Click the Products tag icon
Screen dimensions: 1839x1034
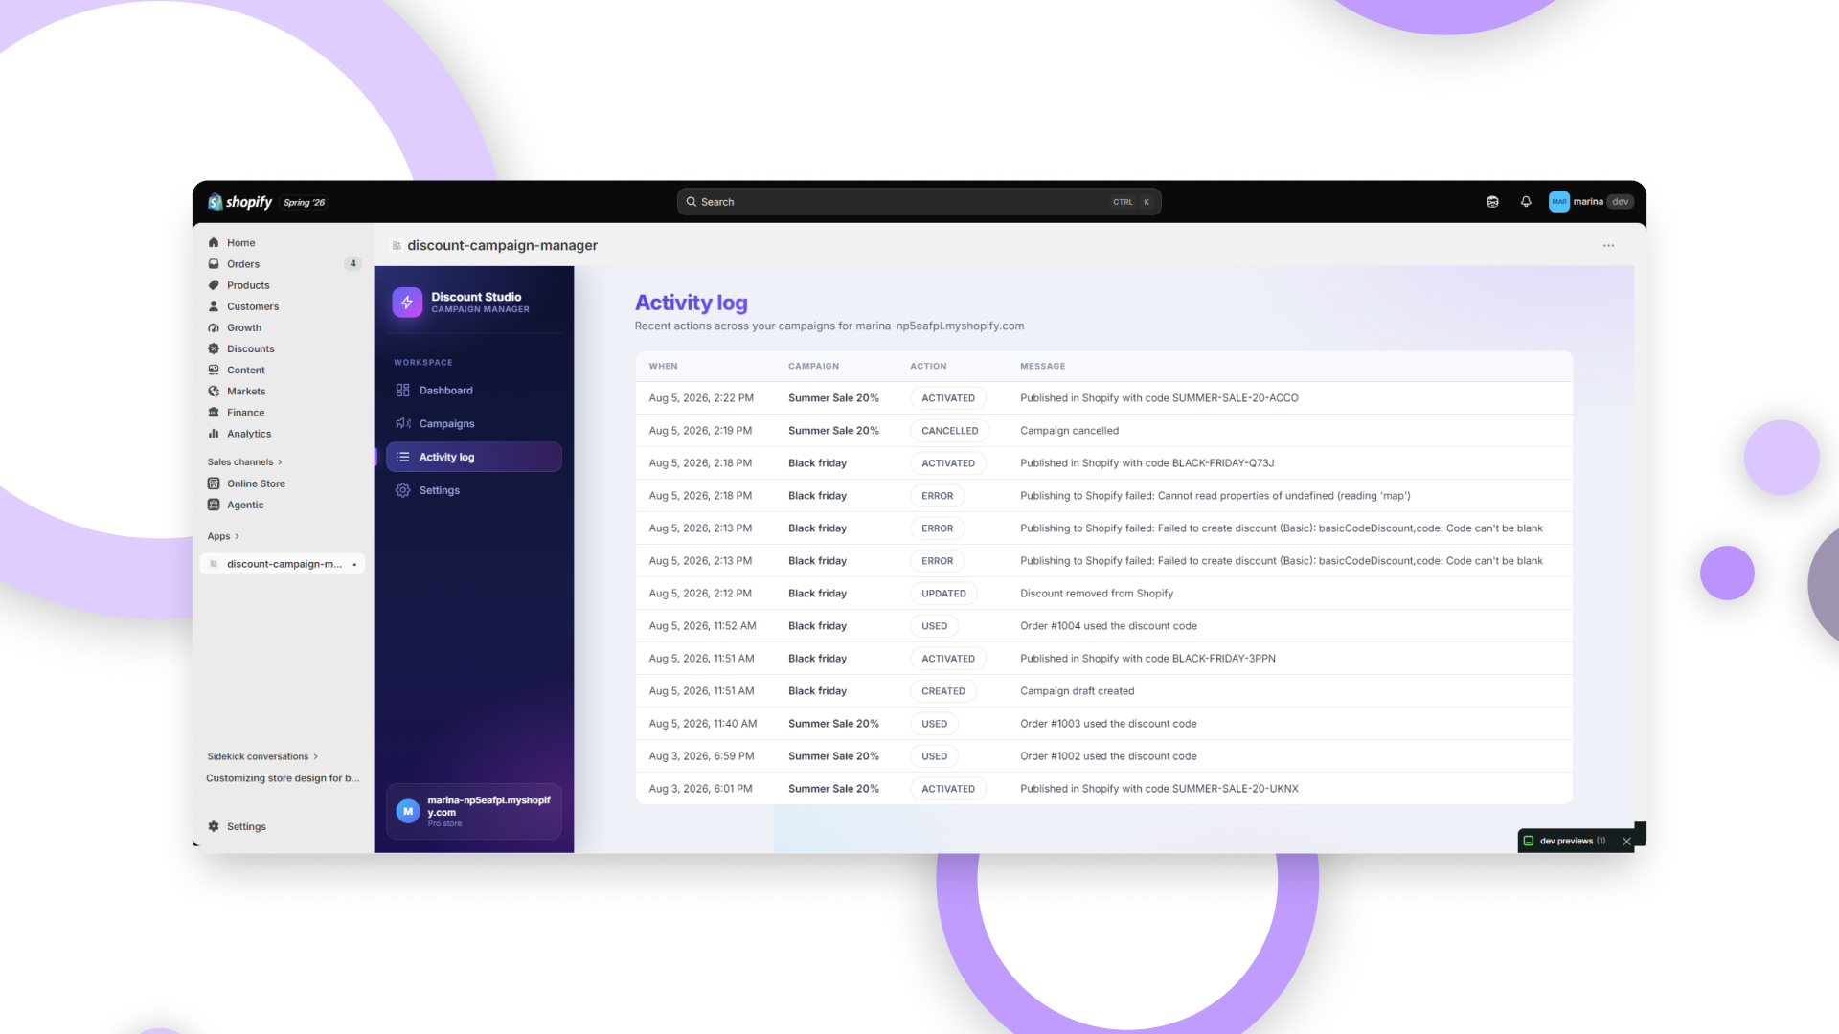214,285
